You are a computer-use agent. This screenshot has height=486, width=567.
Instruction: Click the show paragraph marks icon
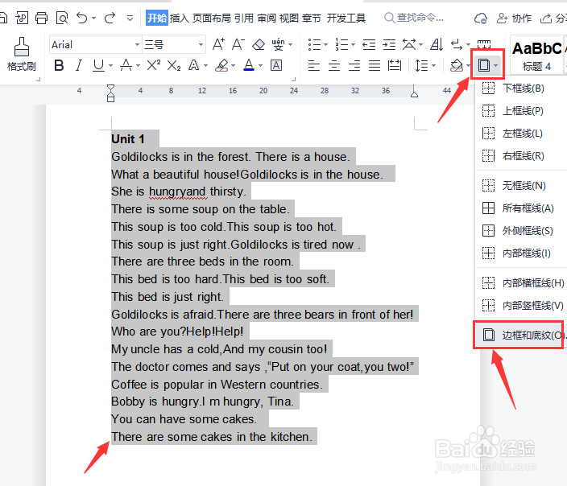coord(457,45)
